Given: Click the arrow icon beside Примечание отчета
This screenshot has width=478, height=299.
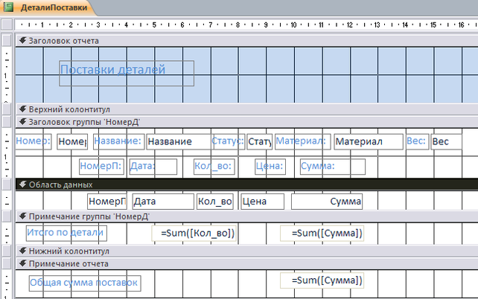Looking at the screenshot, I should 22,263.
